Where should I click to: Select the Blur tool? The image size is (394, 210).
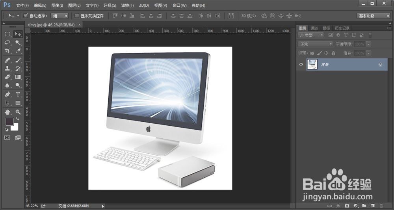7,85
